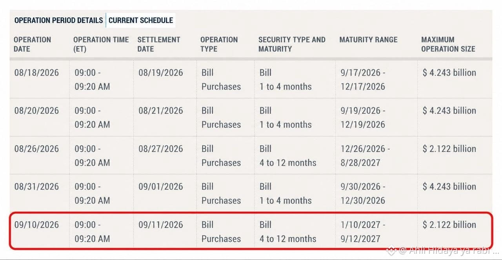Select the highlighted 09/10/2026 operation date

pyautogui.click(x=36, y=225)
